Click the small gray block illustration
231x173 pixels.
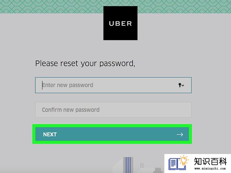click(158, 170)
